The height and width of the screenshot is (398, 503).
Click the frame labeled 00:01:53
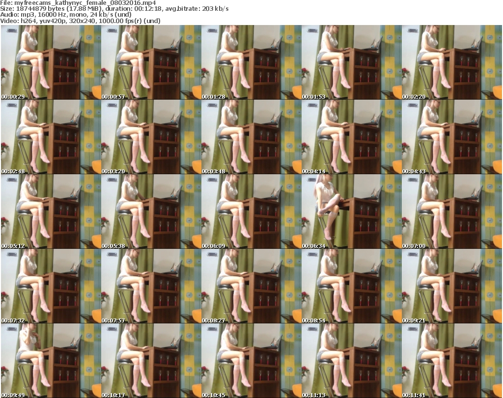pyautogui.click(x=351, y=62)
